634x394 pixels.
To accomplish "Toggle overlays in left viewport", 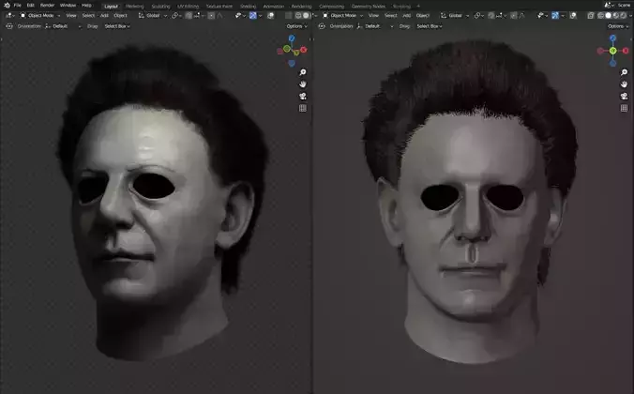I will [270, 15].
